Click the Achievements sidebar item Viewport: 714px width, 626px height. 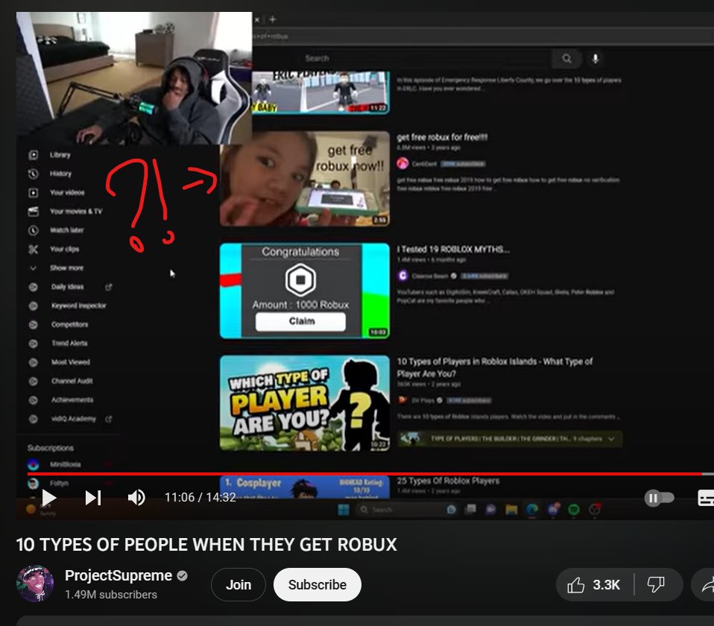[72, 399]
